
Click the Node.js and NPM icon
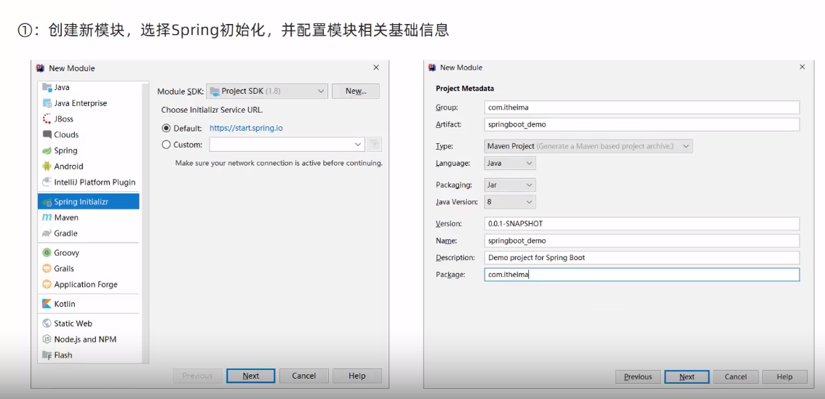[x=47, y=339]
